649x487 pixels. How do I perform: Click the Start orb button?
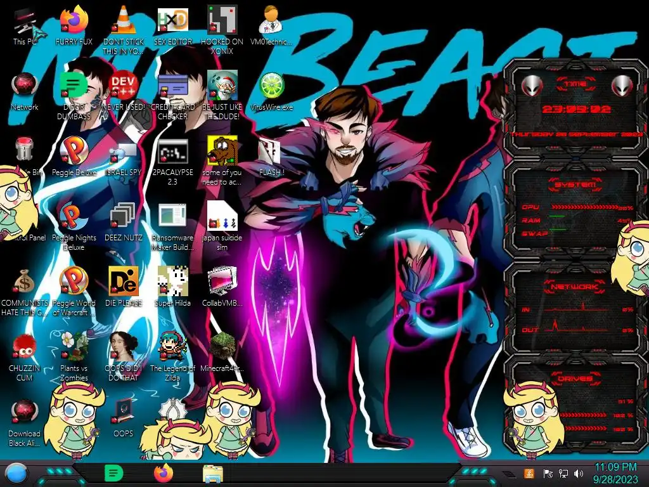[16, 474]
